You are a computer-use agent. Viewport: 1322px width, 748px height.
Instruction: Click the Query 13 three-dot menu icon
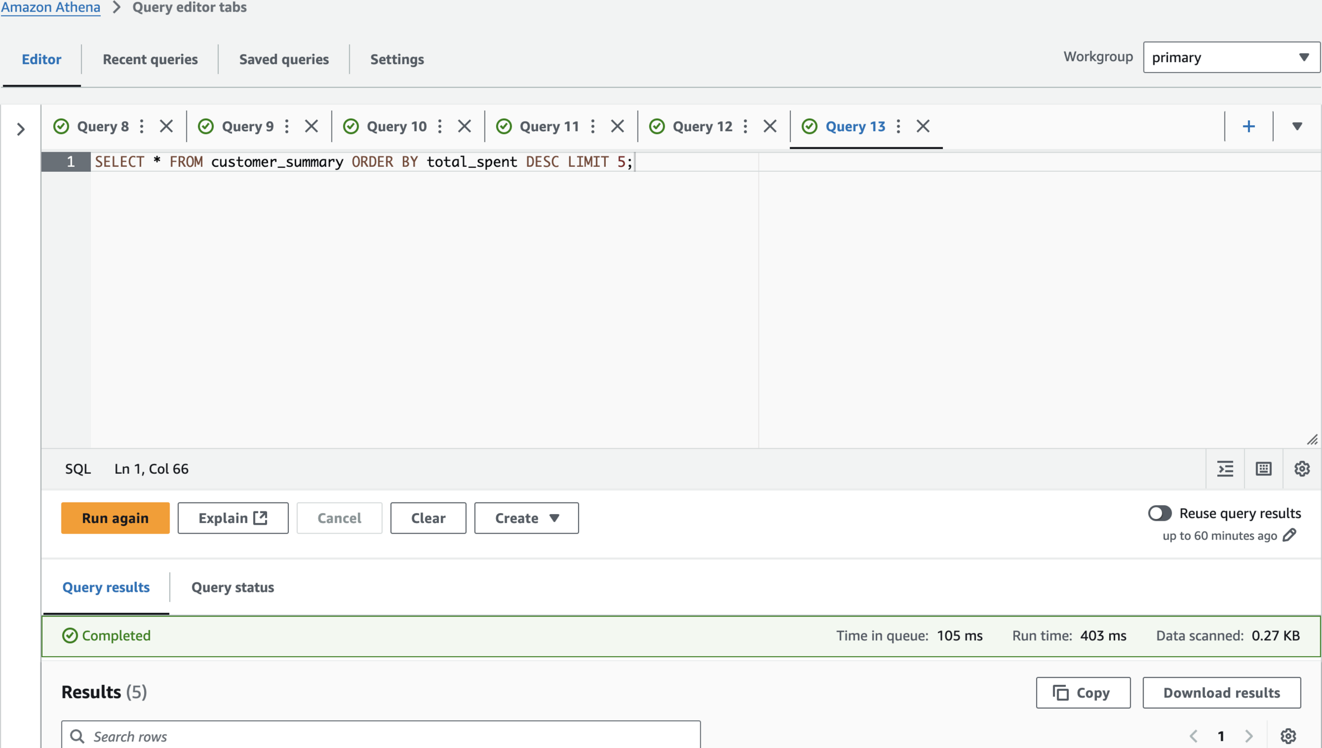(899, 126)
